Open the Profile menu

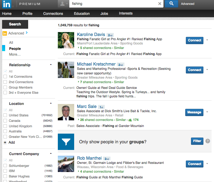tap(28, 14)
